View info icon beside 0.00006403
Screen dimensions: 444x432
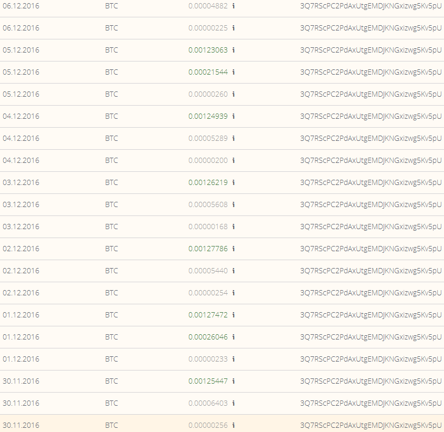point(234,404)
